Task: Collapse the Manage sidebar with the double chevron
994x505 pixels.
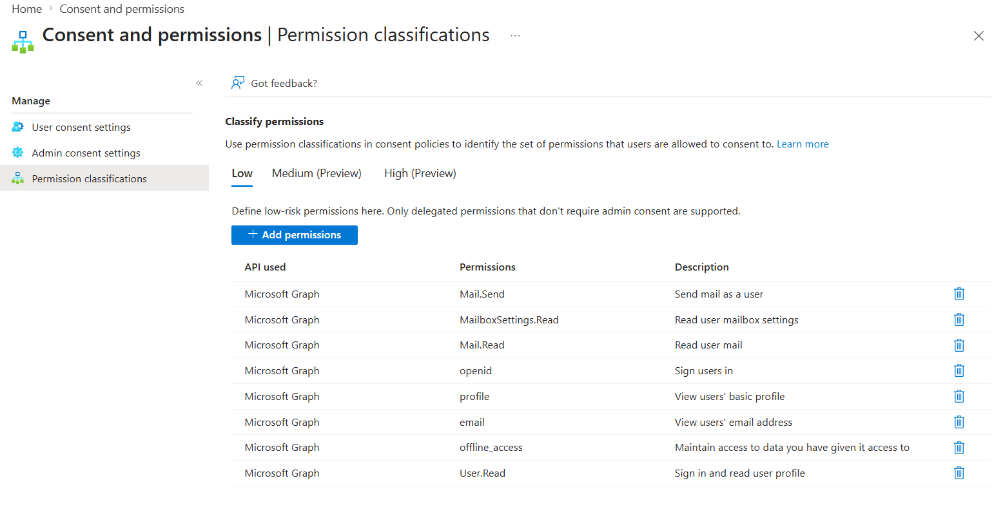Action: (199, 83)
